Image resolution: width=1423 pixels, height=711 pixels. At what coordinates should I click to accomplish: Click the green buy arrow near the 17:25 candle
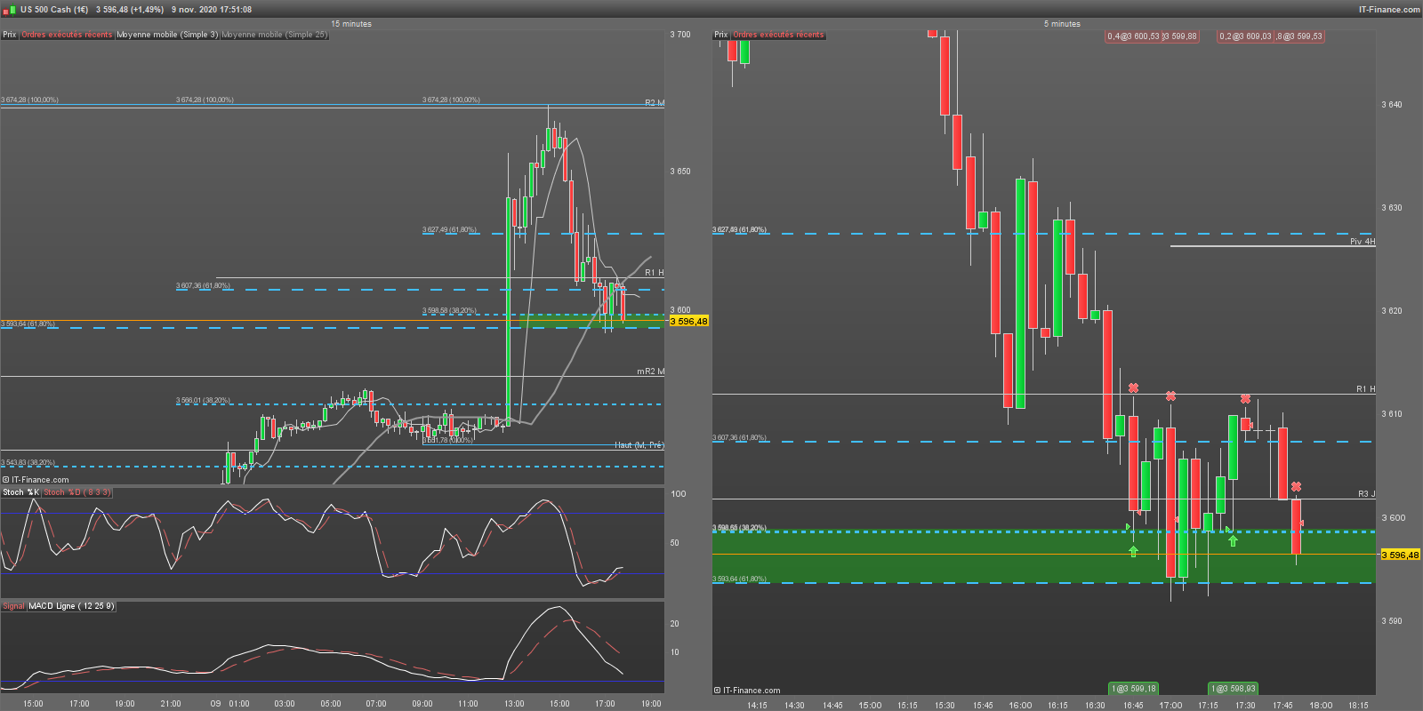click(x=1233, y=540)
